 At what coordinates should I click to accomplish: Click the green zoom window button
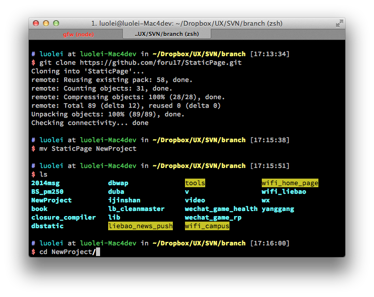(x=56, y=23)
